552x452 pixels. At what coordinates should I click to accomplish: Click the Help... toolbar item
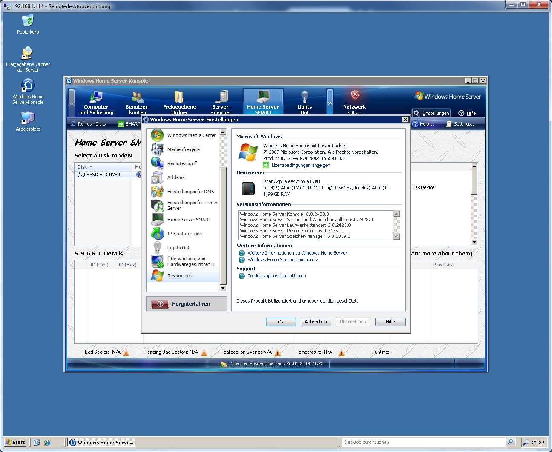pyautogui.click(x=423, y=124)
